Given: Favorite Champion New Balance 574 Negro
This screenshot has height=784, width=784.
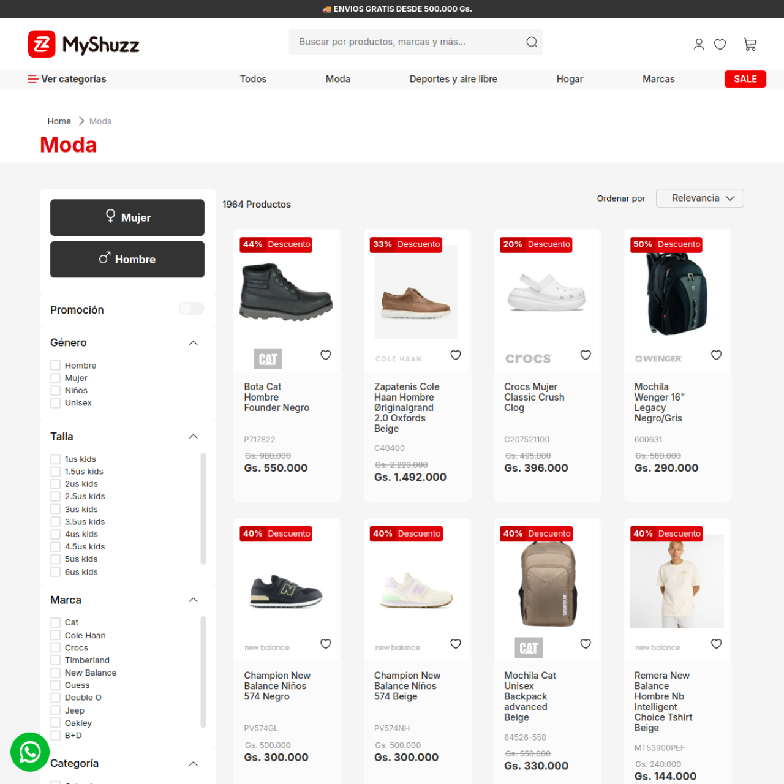Looking at the screenshot, I should 326,644.
